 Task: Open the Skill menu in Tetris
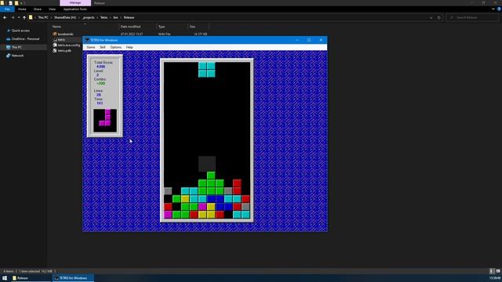(x=103, y=47)
